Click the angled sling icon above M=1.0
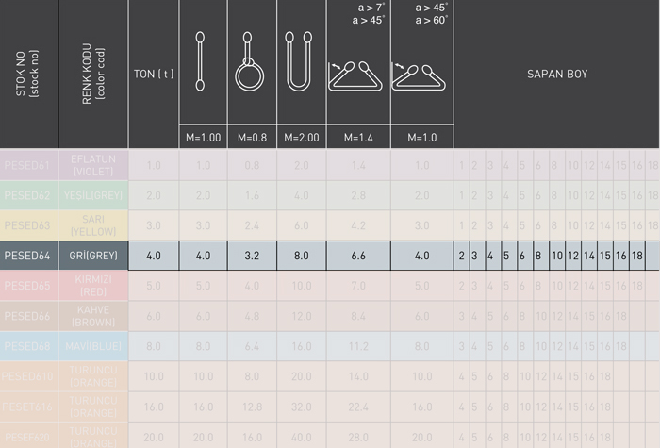Screen dimensions: 660x448 419,77
